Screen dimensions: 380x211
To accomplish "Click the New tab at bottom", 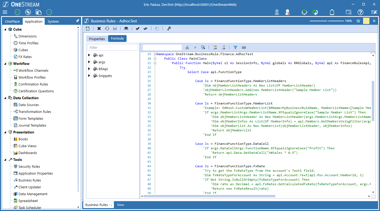I will click(x=121, y=205).
